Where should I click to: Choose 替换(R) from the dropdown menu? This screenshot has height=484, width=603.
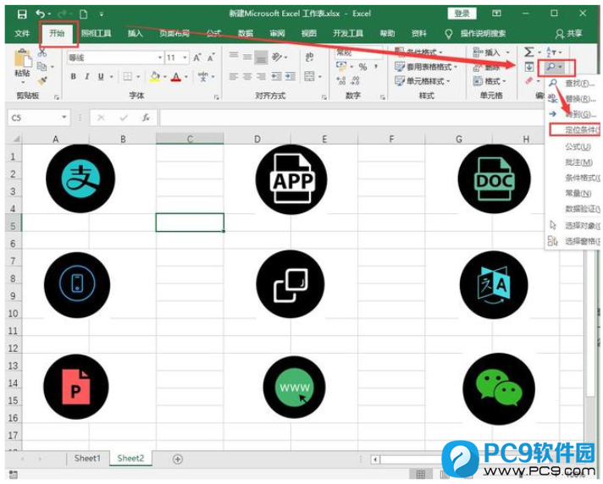point(573,99)
